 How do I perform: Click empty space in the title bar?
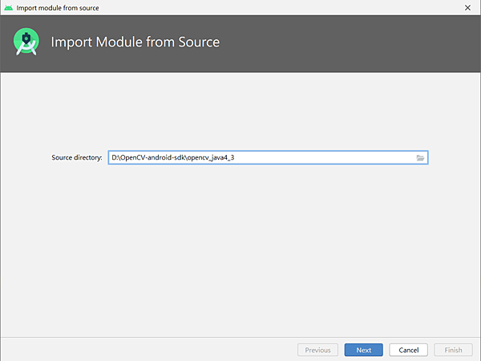pos(281,7)
